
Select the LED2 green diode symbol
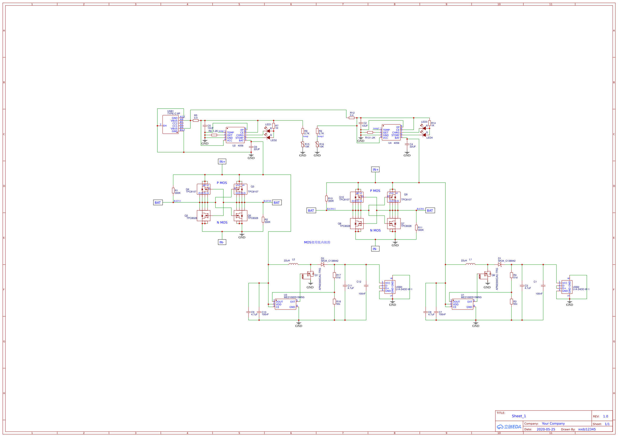coord(267,137)
